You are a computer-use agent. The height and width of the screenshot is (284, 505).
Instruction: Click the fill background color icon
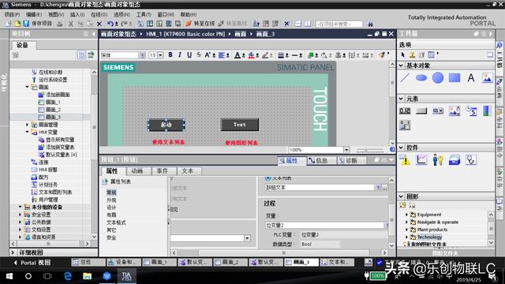(x=251, y=55)
